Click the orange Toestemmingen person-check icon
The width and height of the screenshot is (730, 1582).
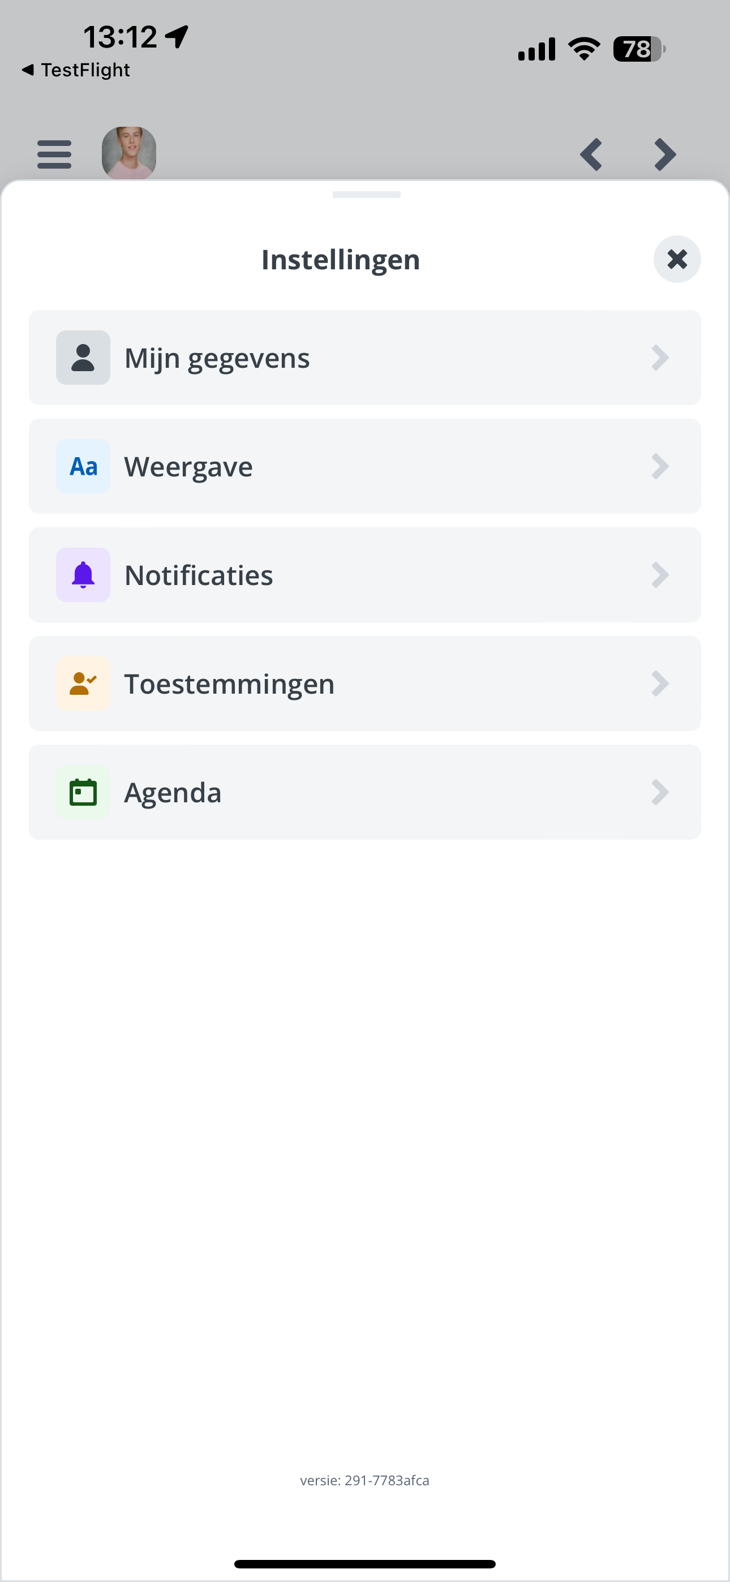pos(83,684)
